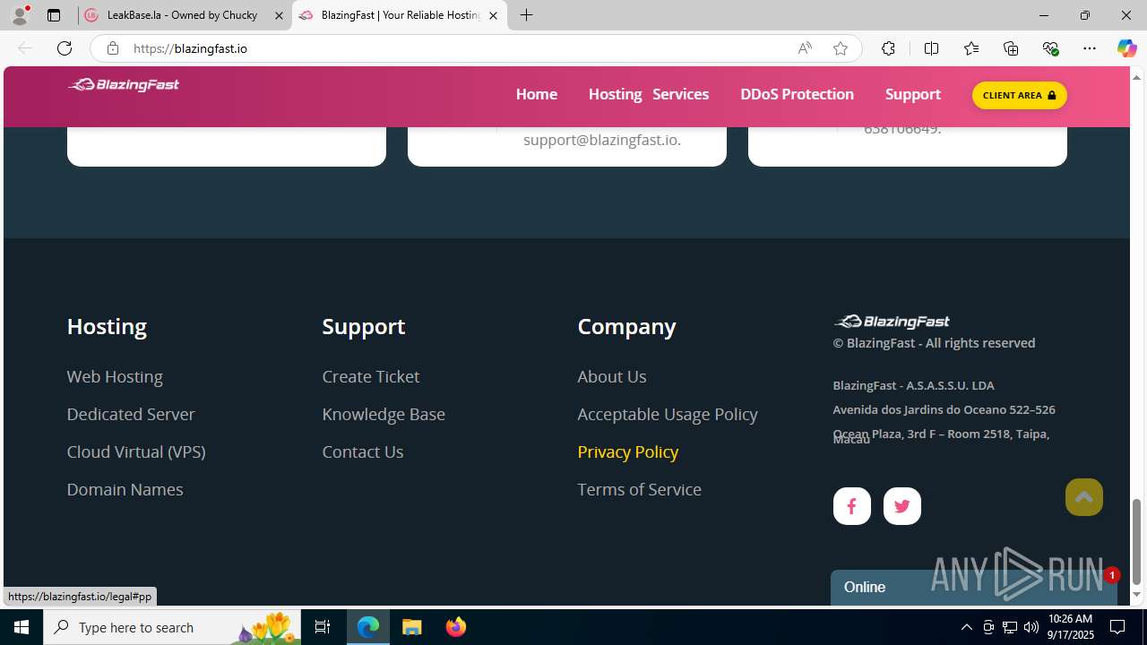1147x645 pixels.
Task: Open the Knowledge Base link
Action: tap(384, 414)
